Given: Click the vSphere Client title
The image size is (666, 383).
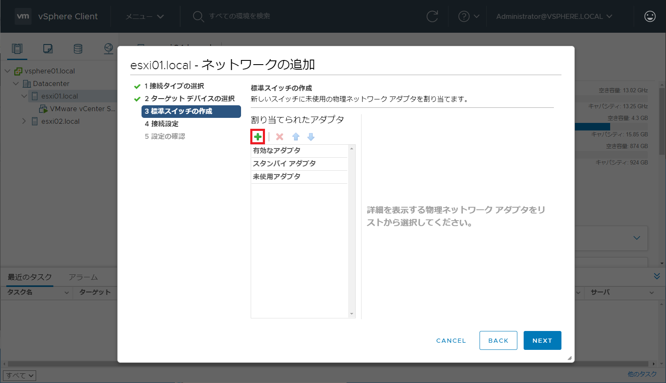Looking at the screenshot, I should 68,16.
